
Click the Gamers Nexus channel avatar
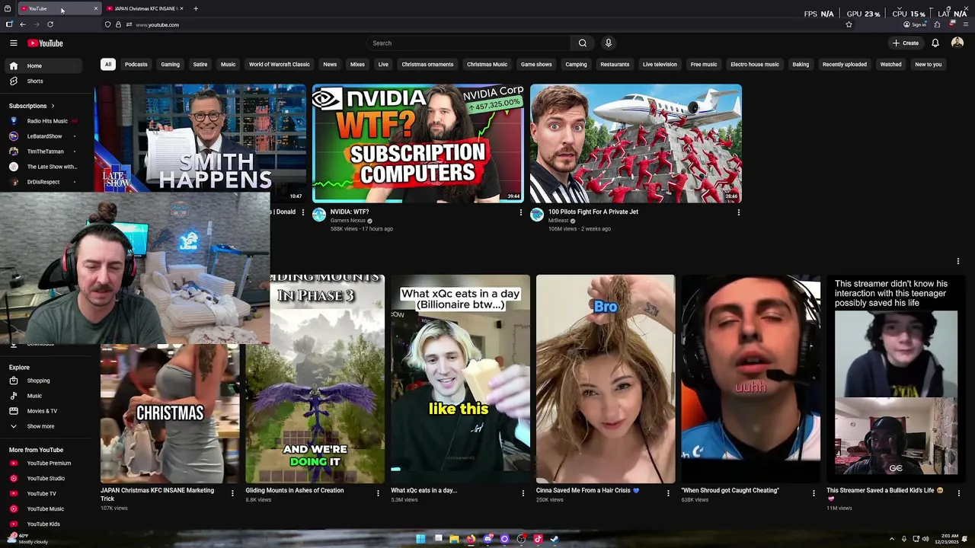coord(319,215)
